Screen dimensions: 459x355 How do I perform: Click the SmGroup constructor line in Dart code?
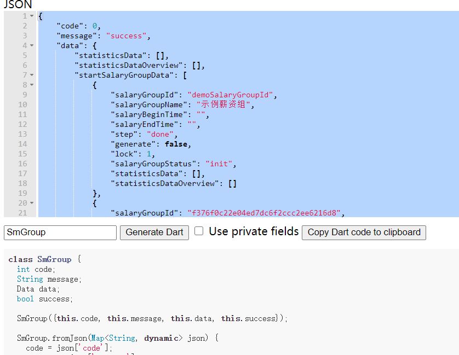[x=152, y=318]
